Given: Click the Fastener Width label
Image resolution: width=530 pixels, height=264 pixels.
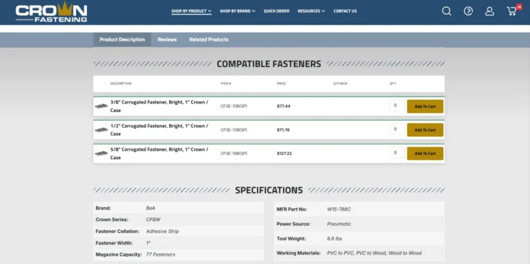Looking at the screenshot, I should [114, 243].
